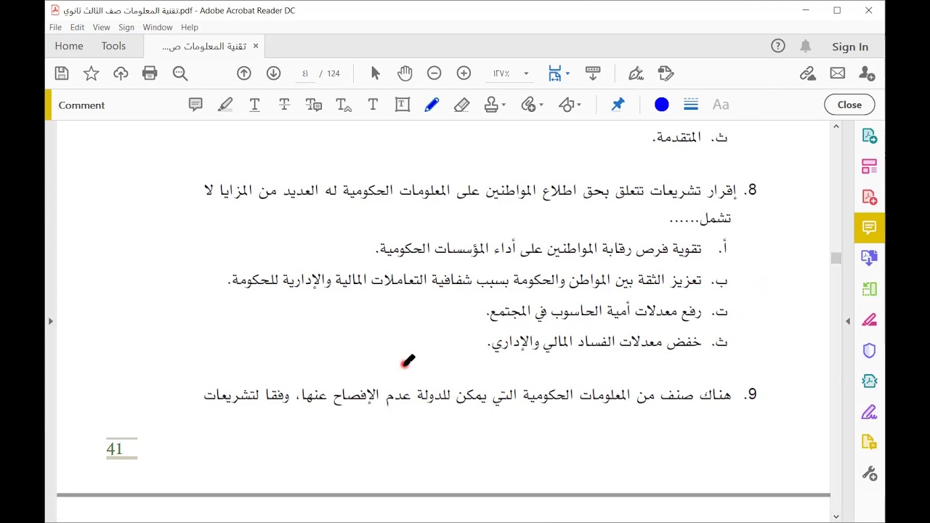930x523 pixels.
Task: Print the document
Action: pos(150,73)
